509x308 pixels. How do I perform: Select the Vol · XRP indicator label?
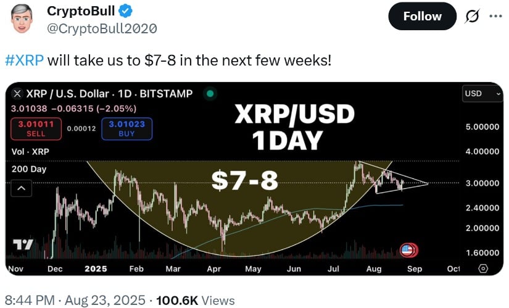(30, 152)
